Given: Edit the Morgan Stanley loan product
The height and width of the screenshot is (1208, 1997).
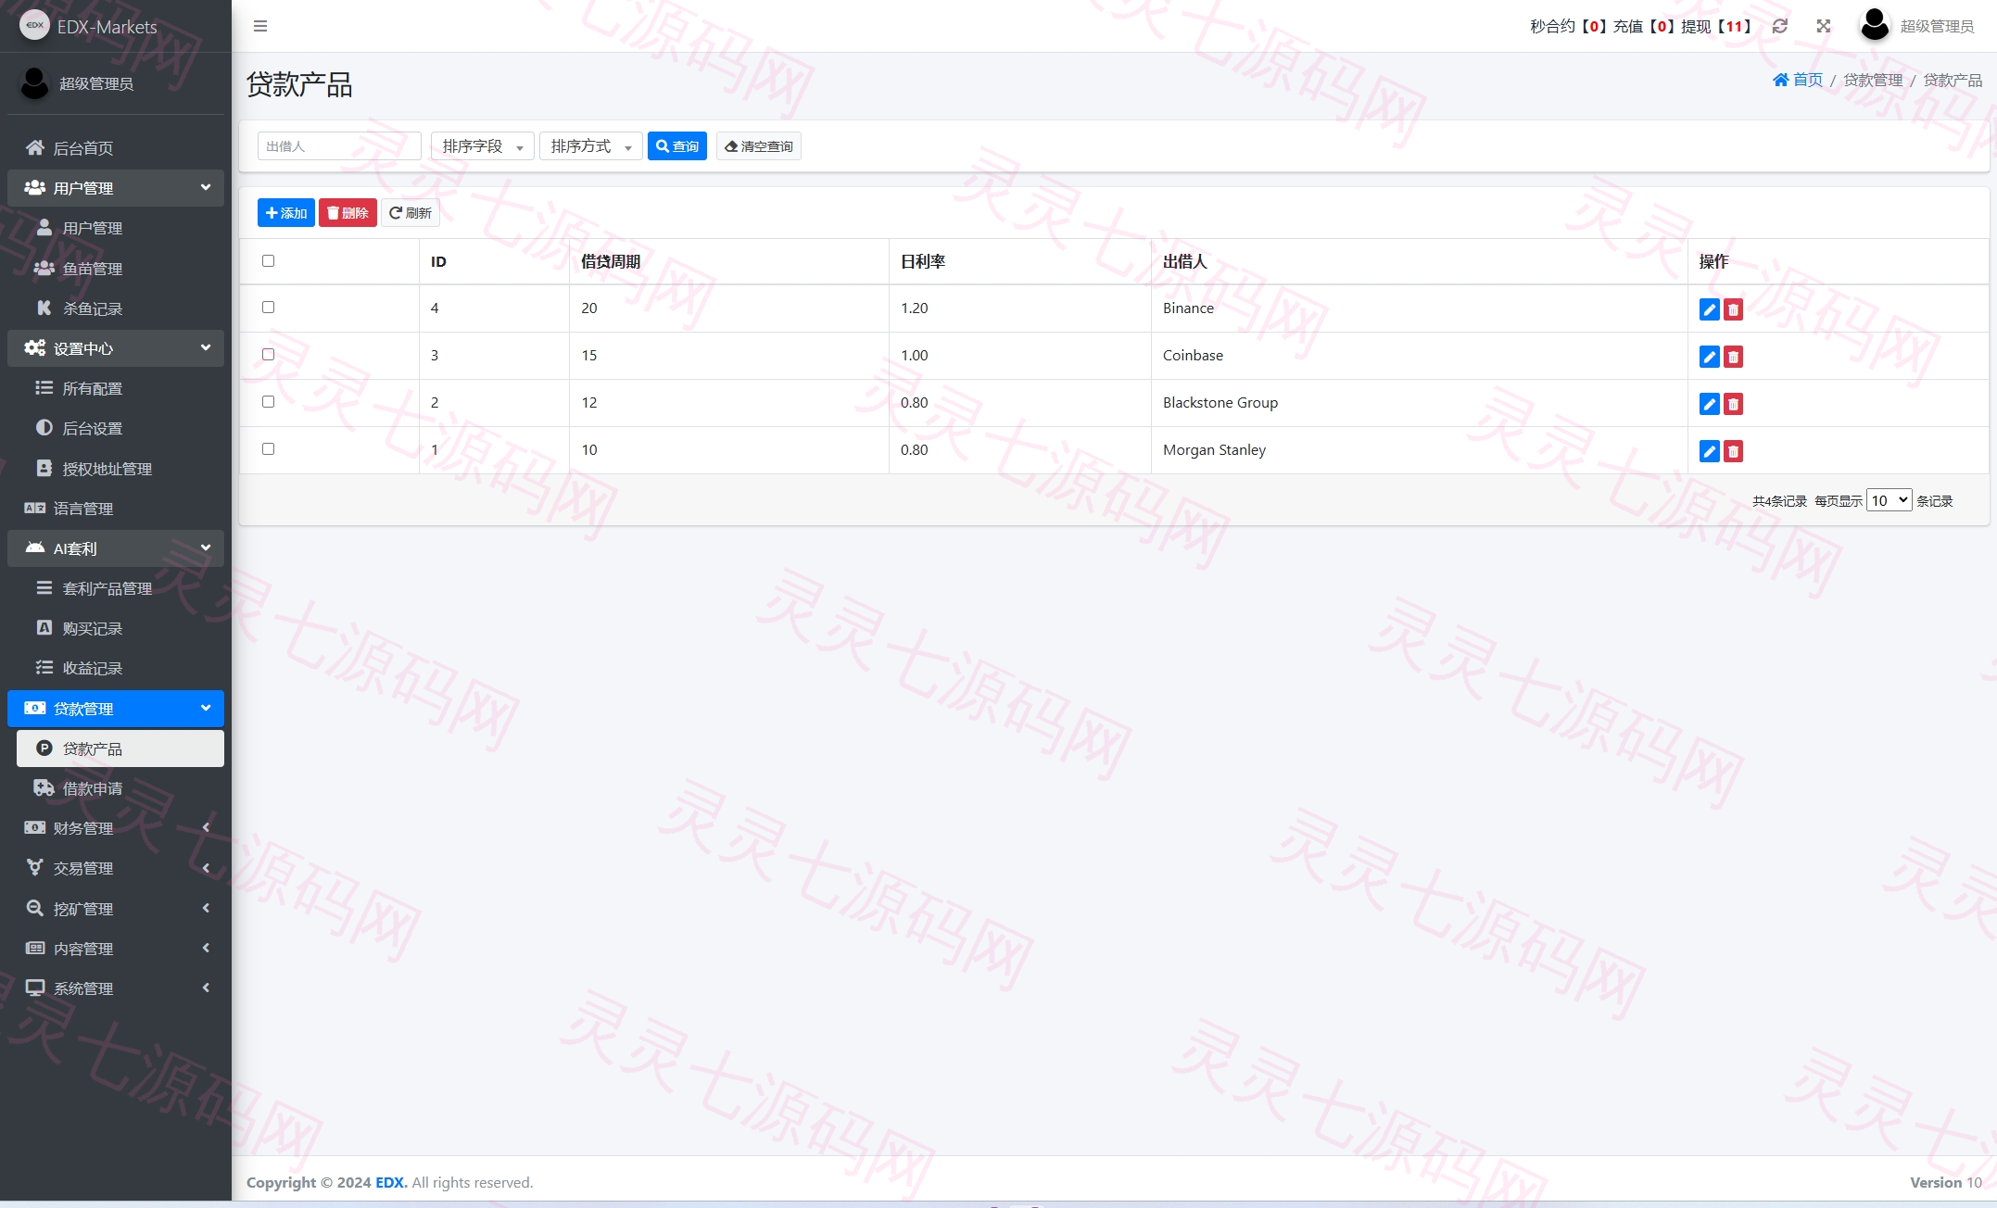Looking at the screenshot, I should (x=1709, y=451).
